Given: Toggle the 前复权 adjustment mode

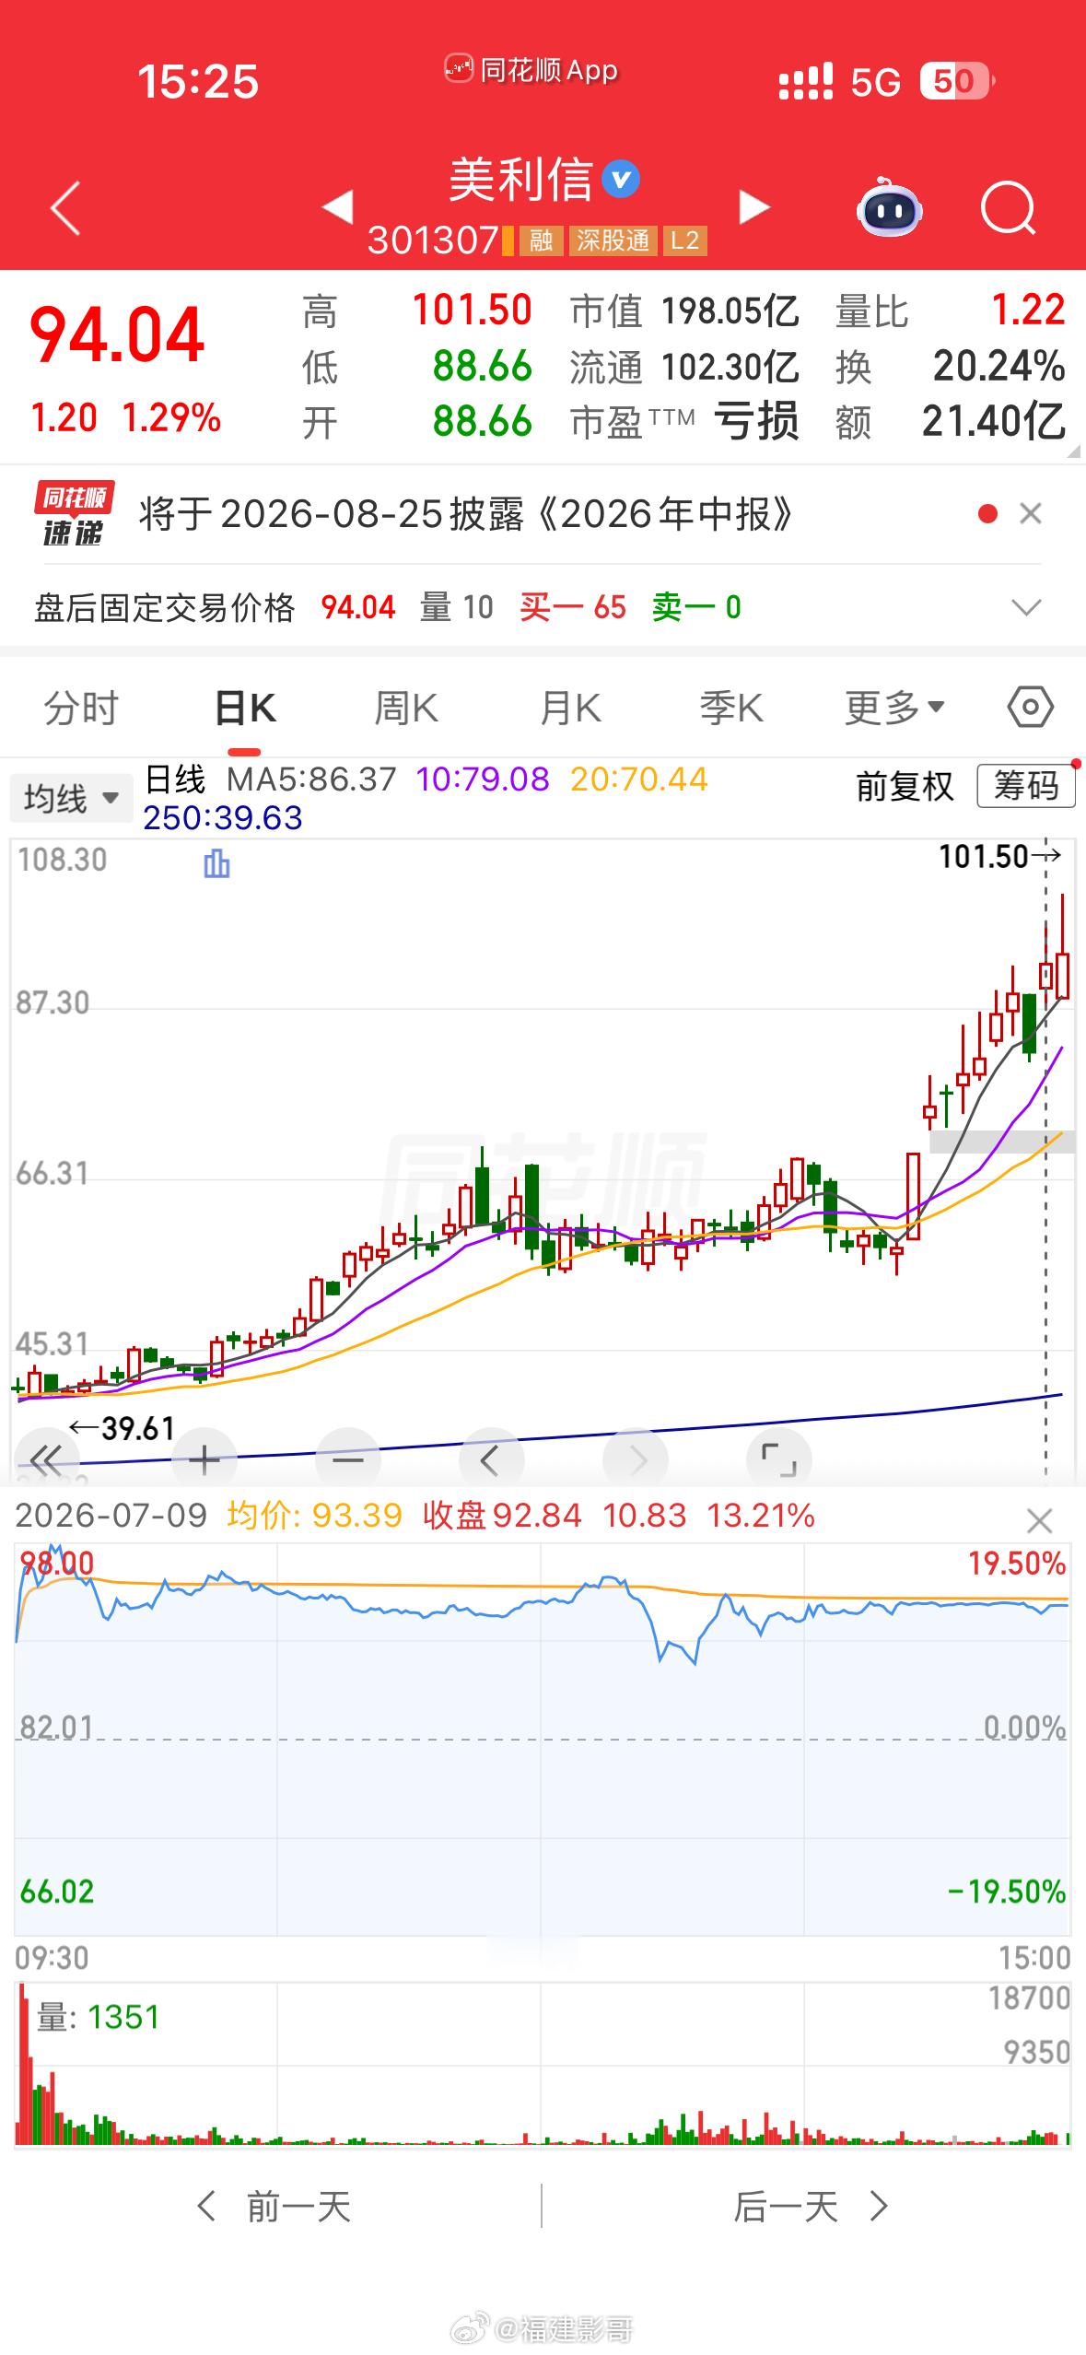Looking at the screenshot, I should click(905, 786).
